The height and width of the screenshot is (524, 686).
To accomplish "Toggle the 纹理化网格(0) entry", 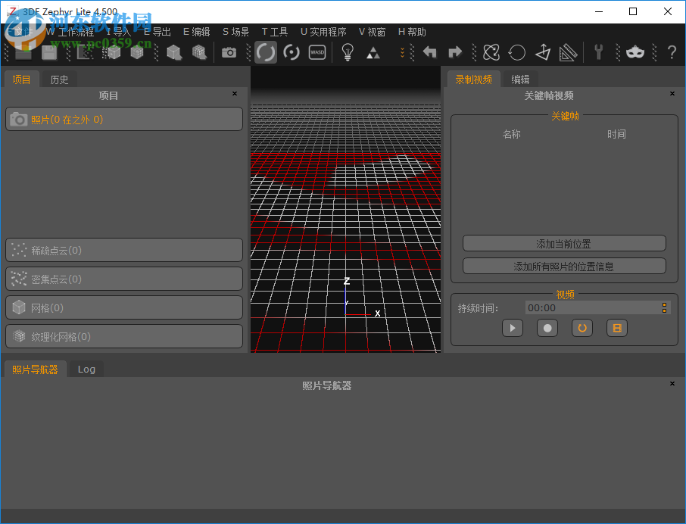I will 123,336.
